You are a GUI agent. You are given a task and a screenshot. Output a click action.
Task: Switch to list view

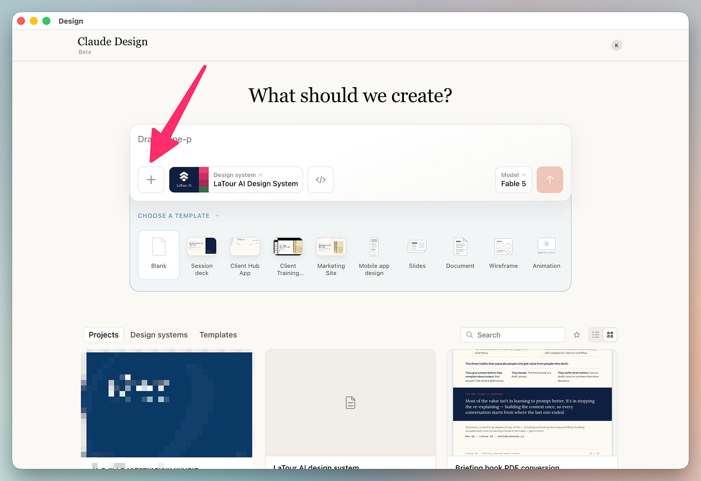[x=596, y=335]
